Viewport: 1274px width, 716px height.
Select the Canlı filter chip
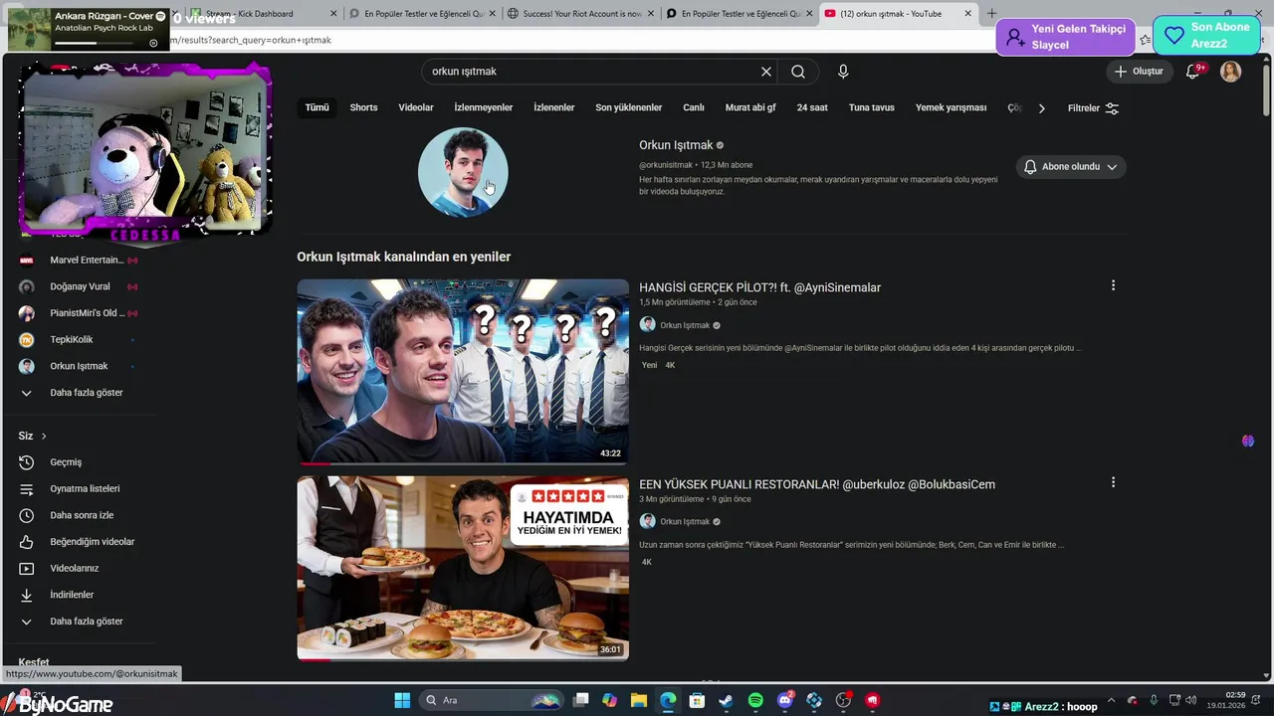[x=694, y=107]
